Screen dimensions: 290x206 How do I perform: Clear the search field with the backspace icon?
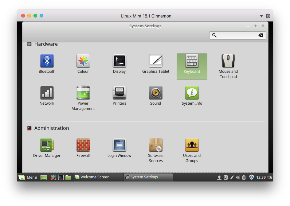[x=261, y=35]
